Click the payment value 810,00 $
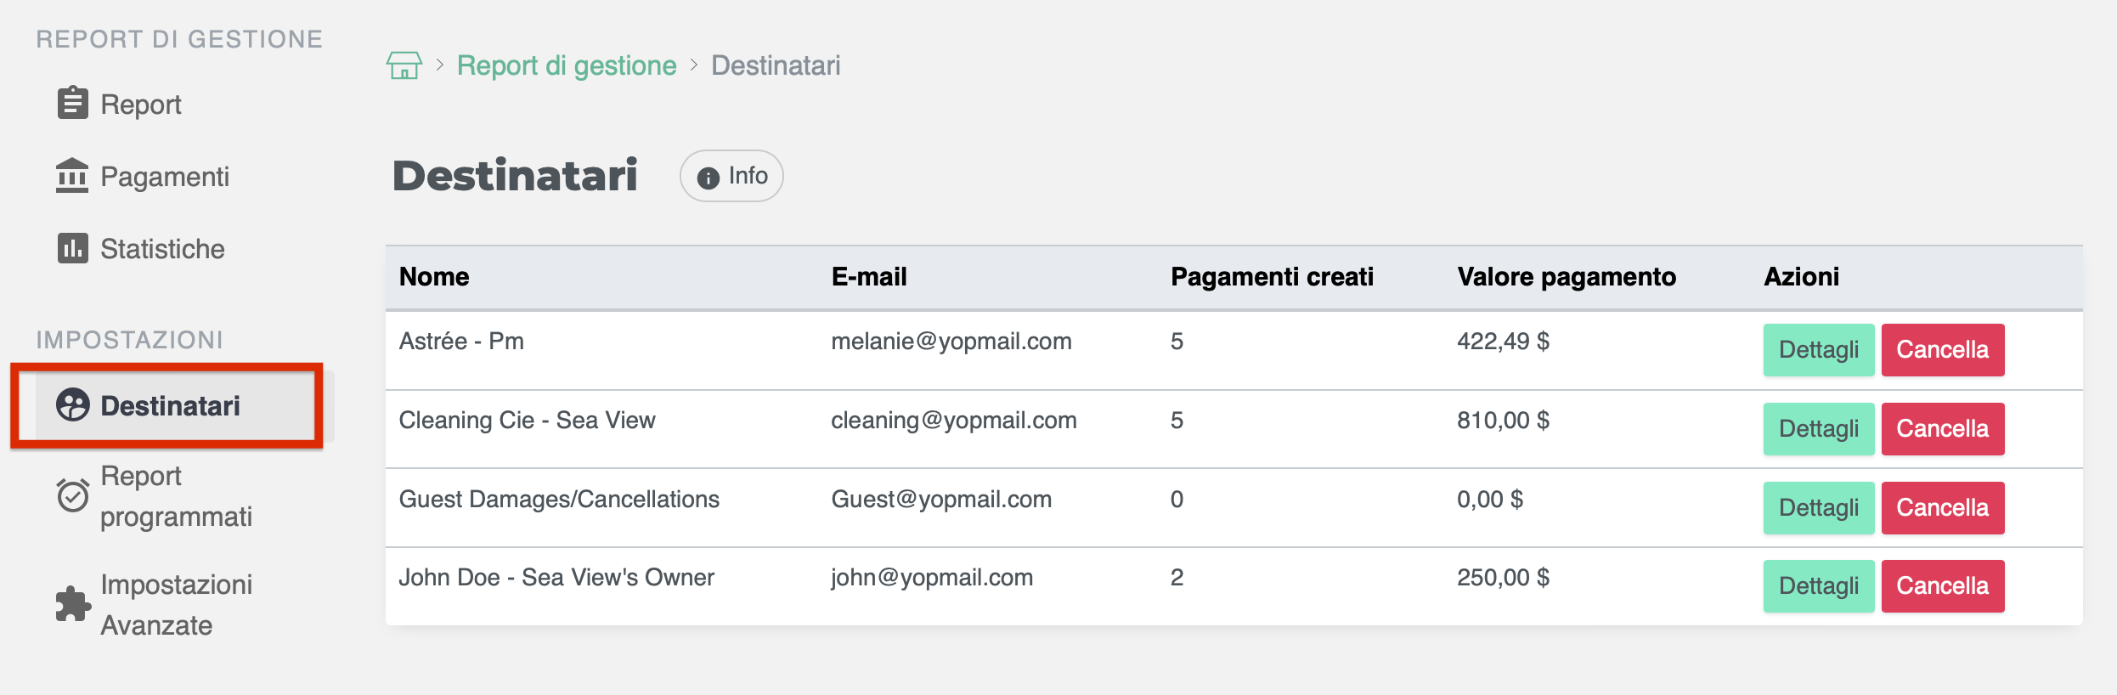Viewport: 2117px width, 695px height. pyautogui.click(x=1503, y=421)
